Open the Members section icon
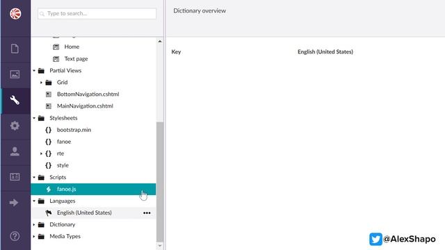 point(15,177)
